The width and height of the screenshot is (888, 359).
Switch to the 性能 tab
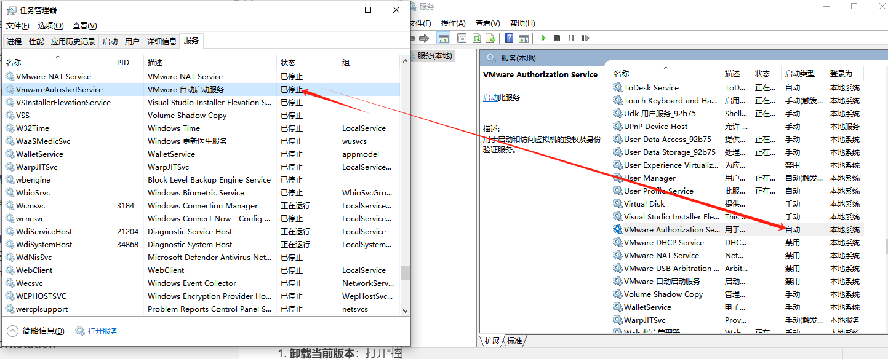point(36,42)
